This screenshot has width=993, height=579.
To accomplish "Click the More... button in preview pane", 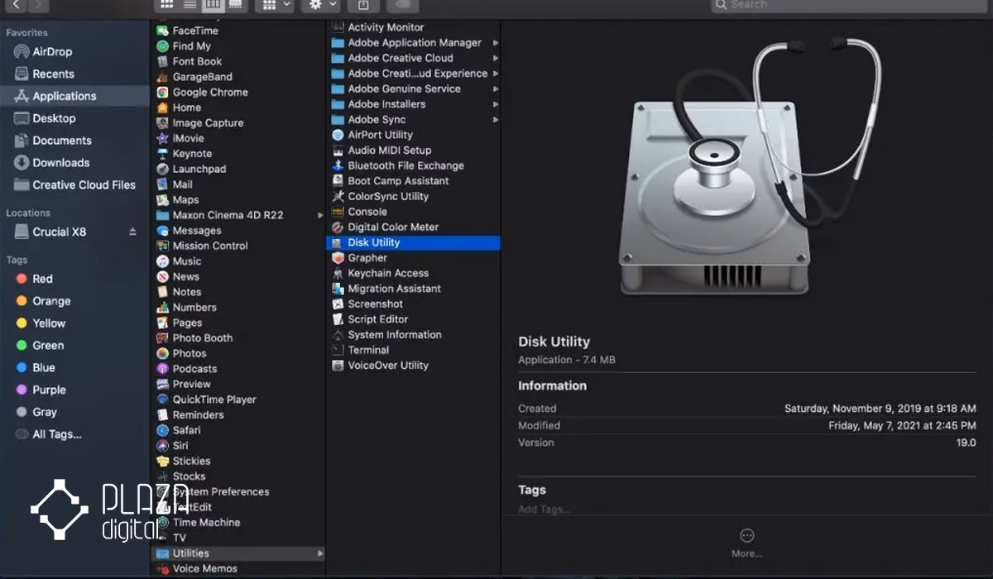I will click(x=746, y=543).
